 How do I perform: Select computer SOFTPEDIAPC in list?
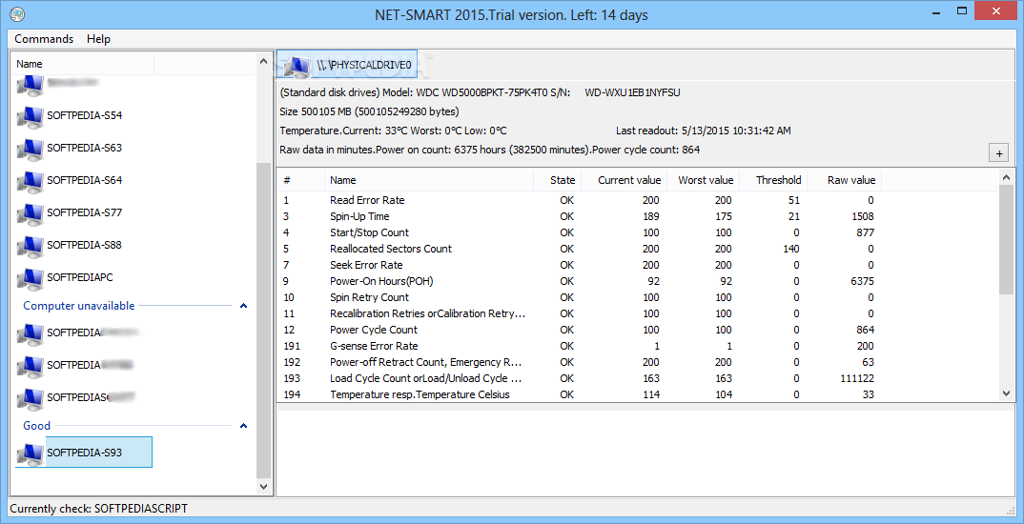click(x=80, y=277)
